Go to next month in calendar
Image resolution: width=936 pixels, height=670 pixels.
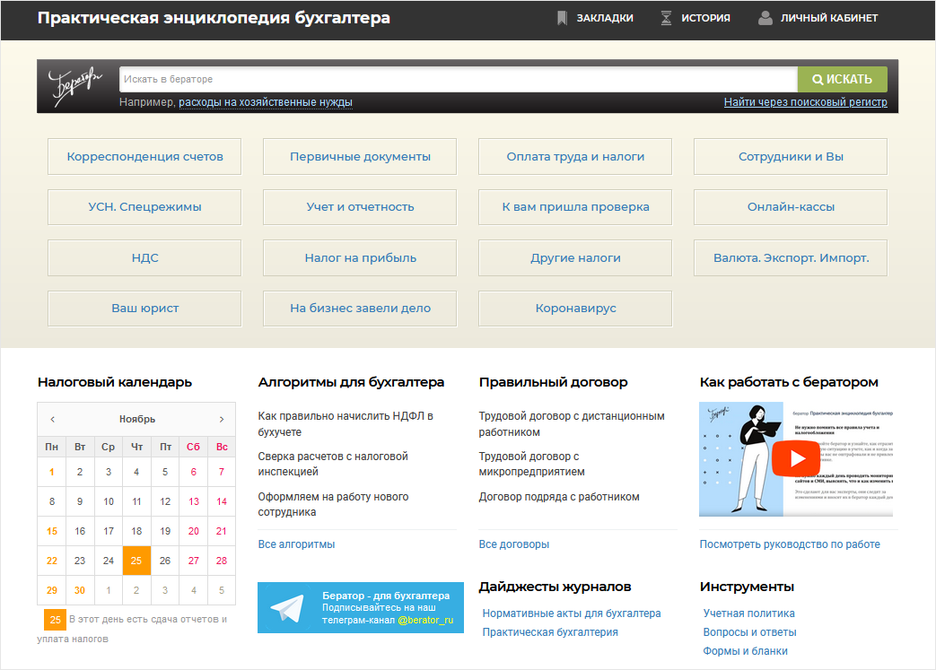point(222,420)
